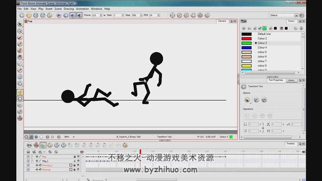Select the red Colour 2 swatch

[247, 39]
